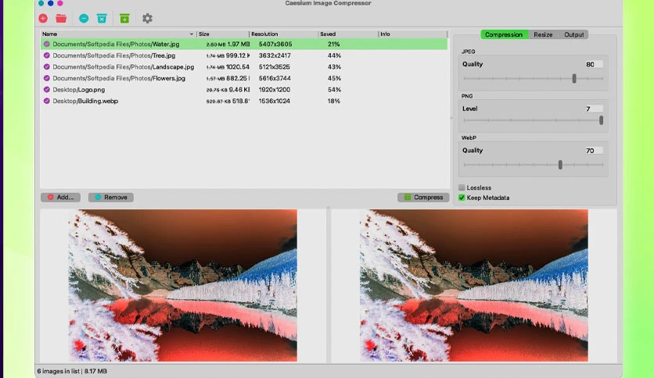Clear the list with the teal trash-box icon
This screenshot has width=654, height=378.
point(102,18)
